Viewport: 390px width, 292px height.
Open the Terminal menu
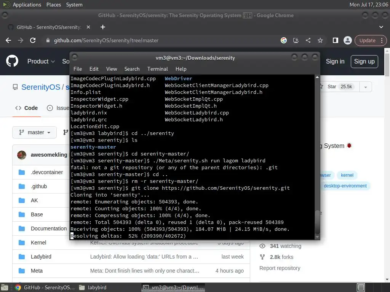pyautogui.click(x=157, y=69)
